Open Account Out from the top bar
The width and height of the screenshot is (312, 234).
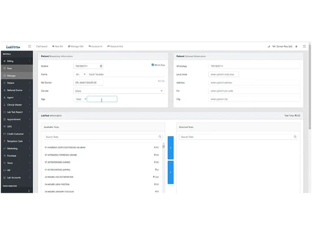[x=115, y=46]
